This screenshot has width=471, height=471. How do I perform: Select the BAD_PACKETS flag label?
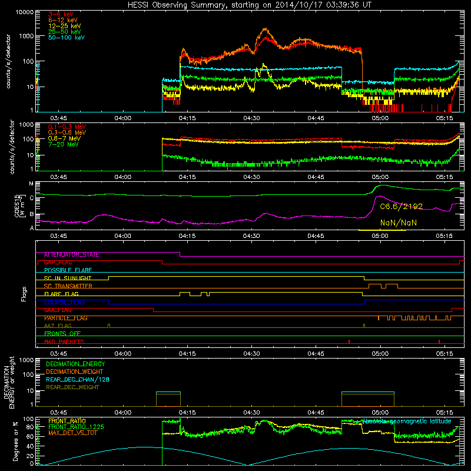64,341
